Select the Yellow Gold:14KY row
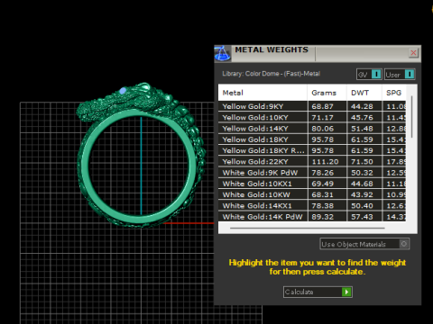 [312, 129]
